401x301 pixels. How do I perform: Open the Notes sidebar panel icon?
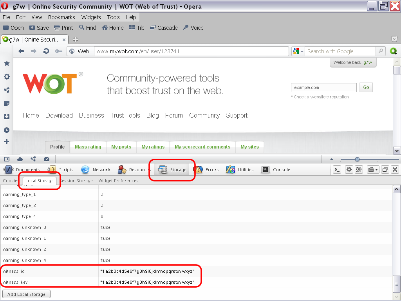coord(7,103)
